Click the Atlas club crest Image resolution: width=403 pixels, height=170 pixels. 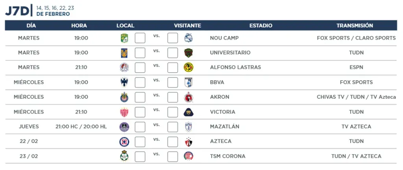[189, 141]
